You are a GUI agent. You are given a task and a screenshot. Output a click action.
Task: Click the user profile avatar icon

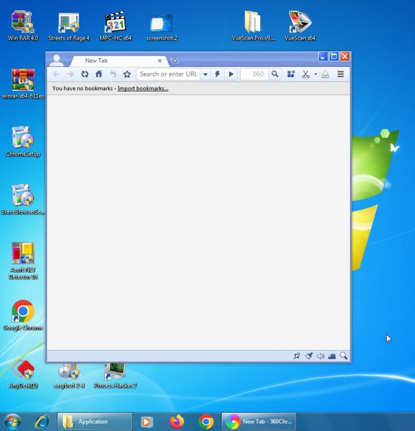(x=57, y=60)
